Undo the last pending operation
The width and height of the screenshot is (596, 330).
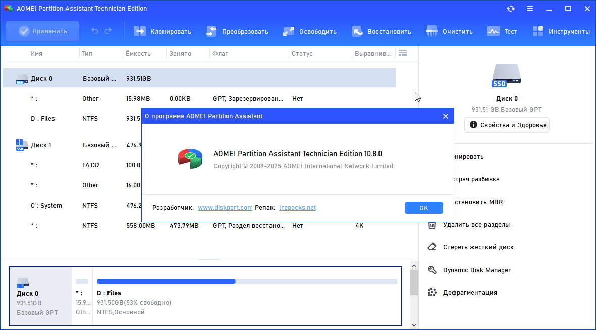[x=95, y=31]
